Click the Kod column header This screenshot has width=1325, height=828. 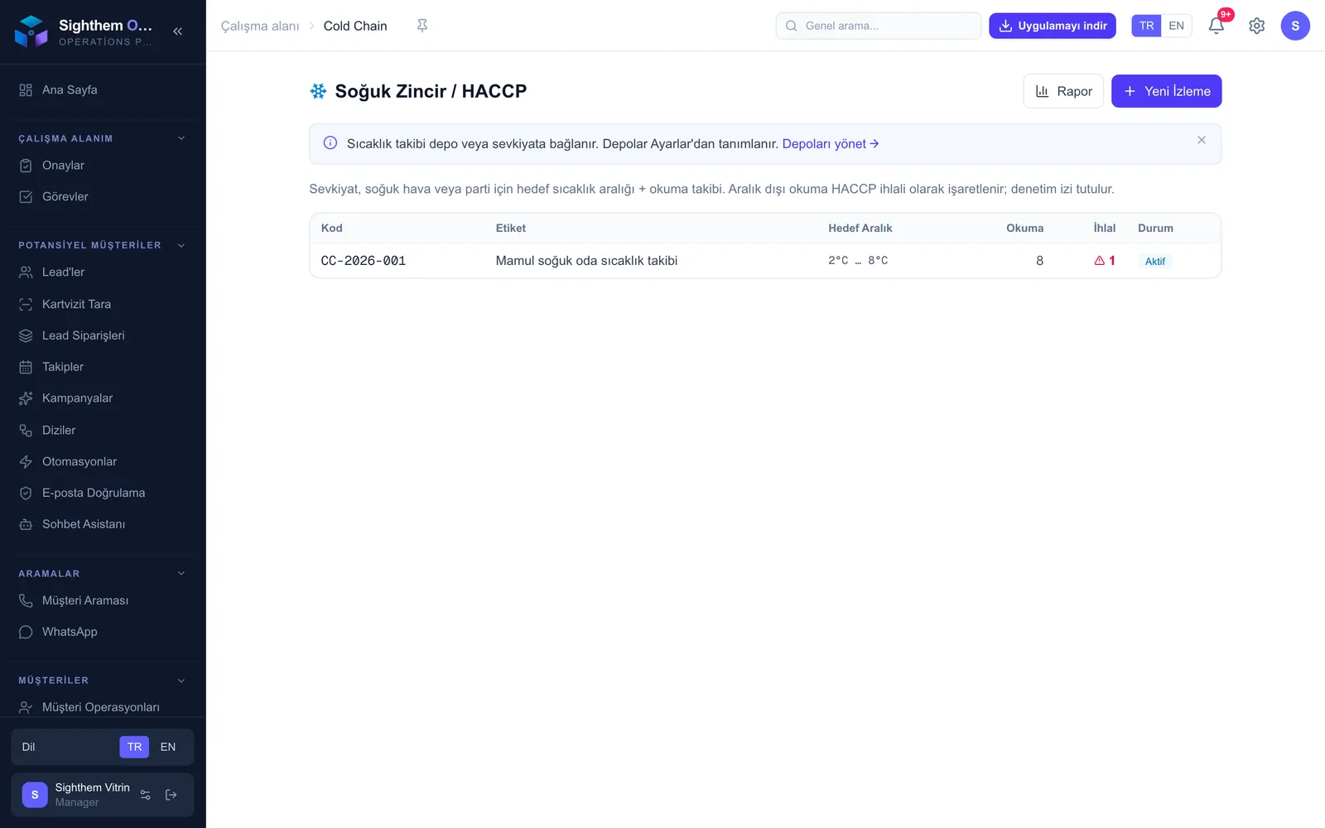[x=331, y=229]
